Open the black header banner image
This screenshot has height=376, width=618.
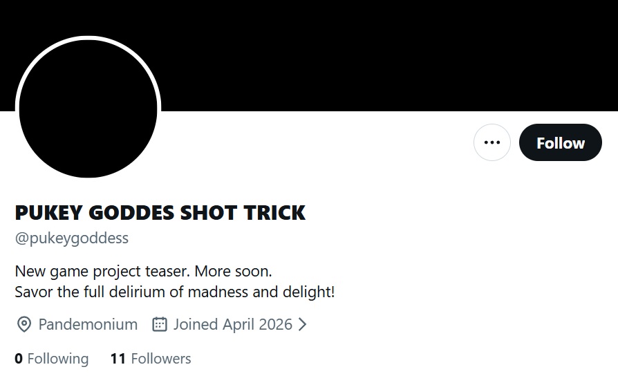[x=387, y=55]
